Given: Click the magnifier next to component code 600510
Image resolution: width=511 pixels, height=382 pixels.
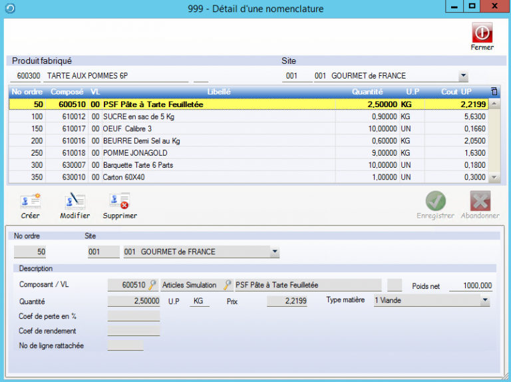Looking at the screenshot, I should (x=152, y=285).
